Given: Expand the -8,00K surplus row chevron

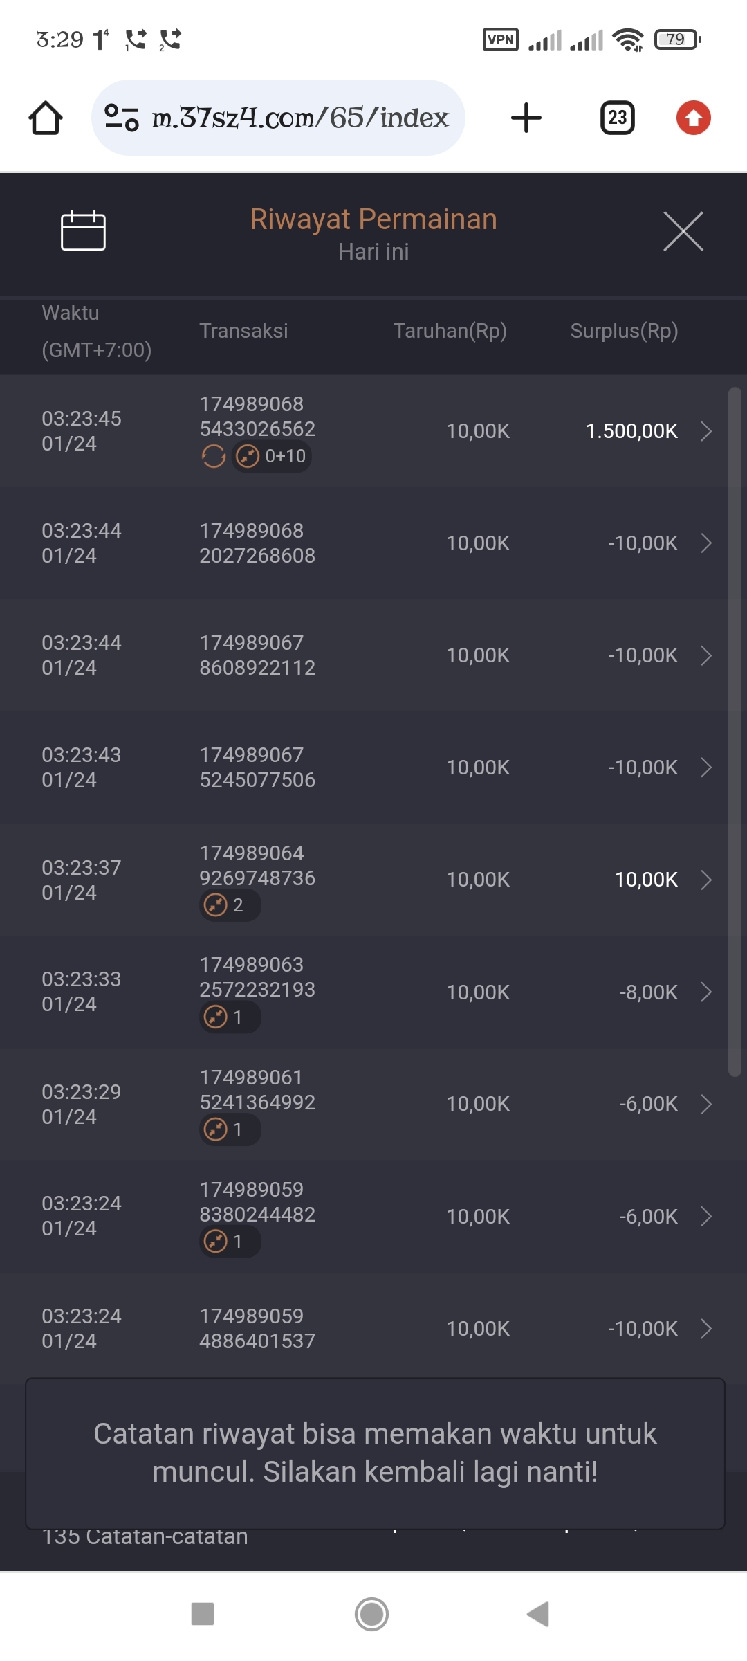Looking at the screenshot, I should click(x=705, y=992).
